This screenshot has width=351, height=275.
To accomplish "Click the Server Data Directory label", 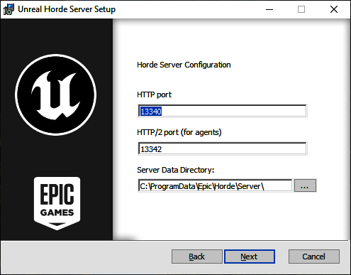I will pyautogui.click(x=176, y=170).
